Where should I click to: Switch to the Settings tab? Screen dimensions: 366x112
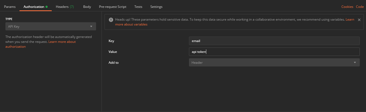[x=156, y=7]
